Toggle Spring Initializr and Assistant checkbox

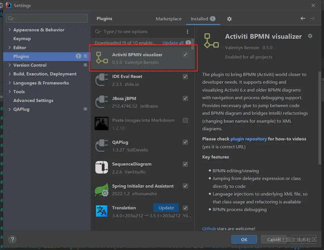point(185,186)
